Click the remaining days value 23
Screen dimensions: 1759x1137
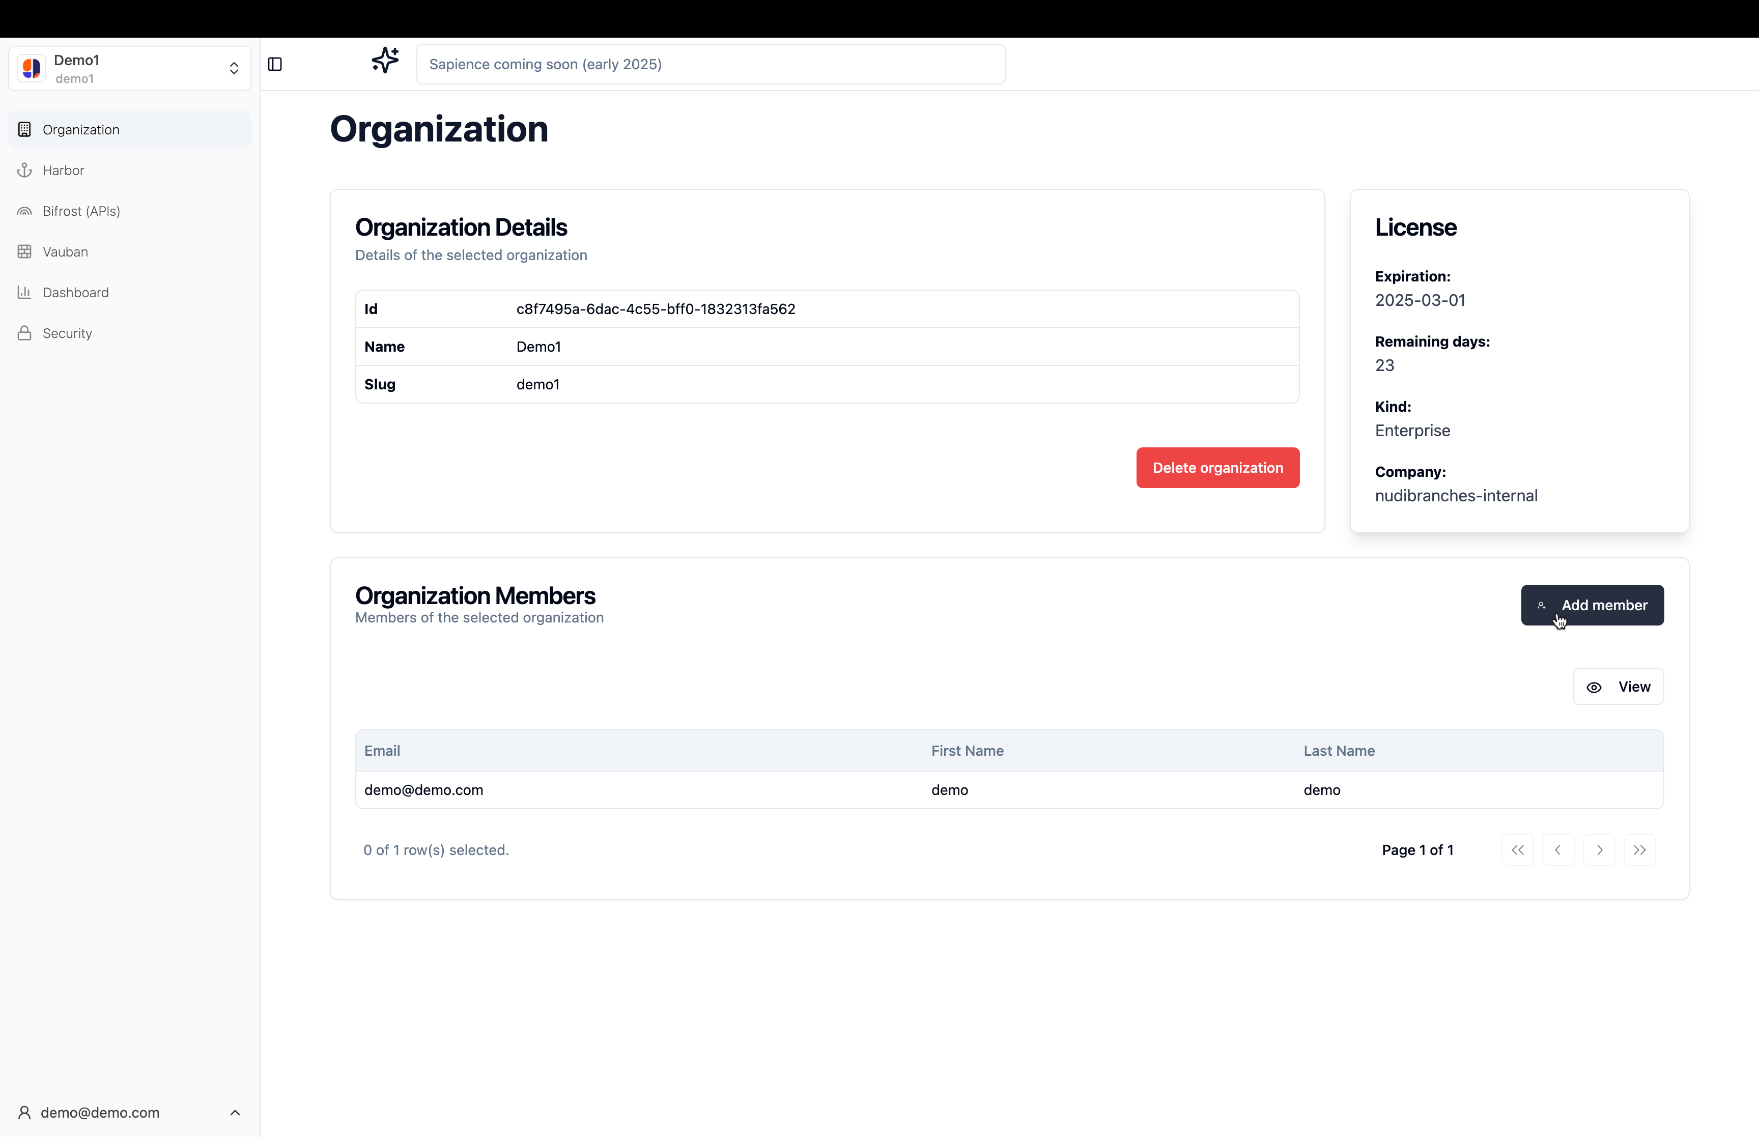[x=1385, y=365]
